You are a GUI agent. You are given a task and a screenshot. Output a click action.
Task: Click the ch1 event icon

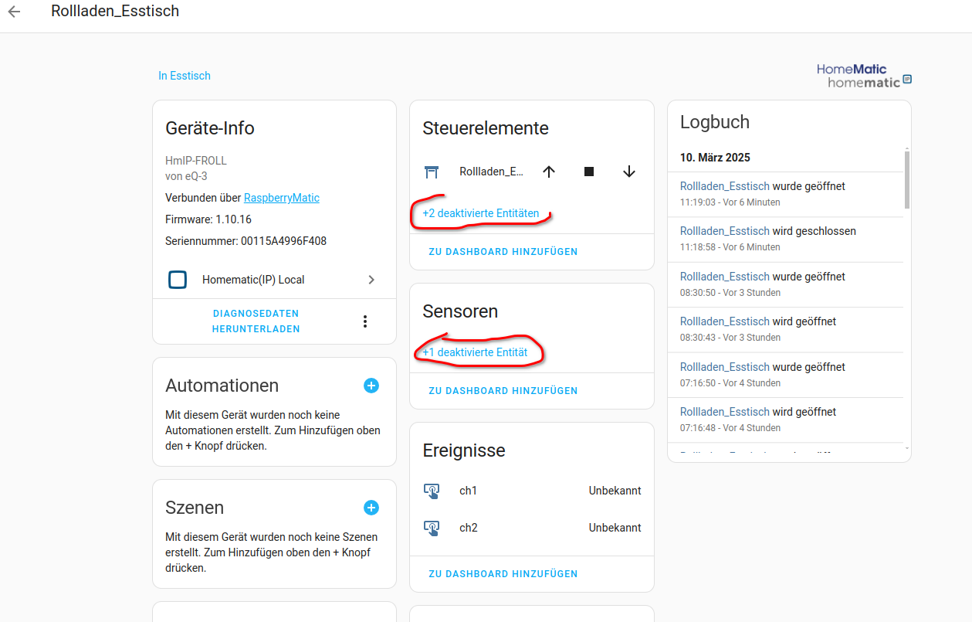pyautogui.click(x=432, y=491)
